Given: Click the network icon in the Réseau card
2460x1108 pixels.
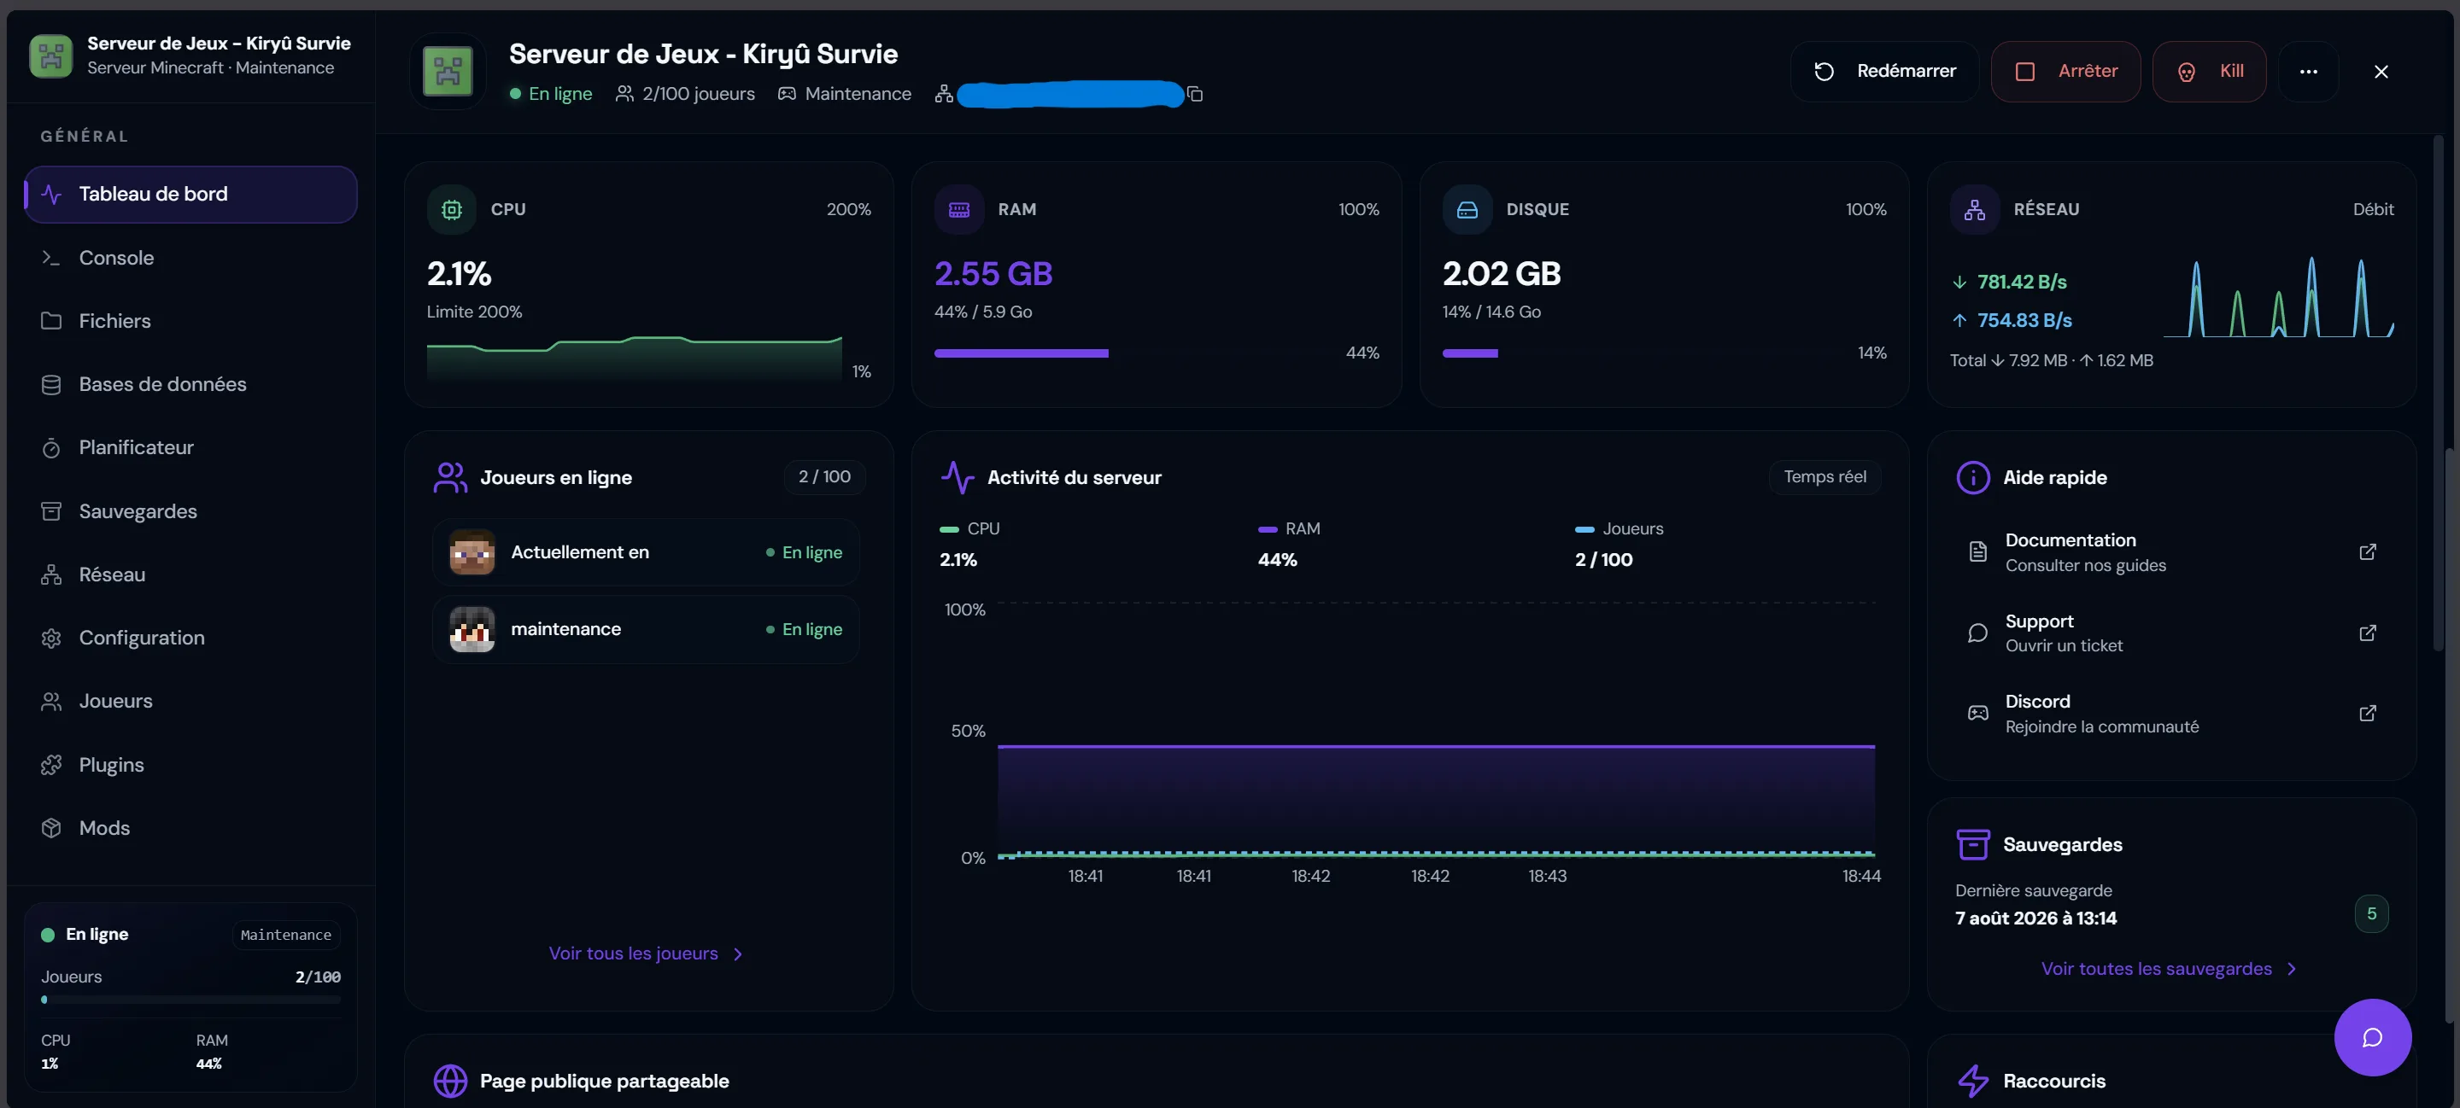Looking at the screenshot, I should (x=1974, y=209).
